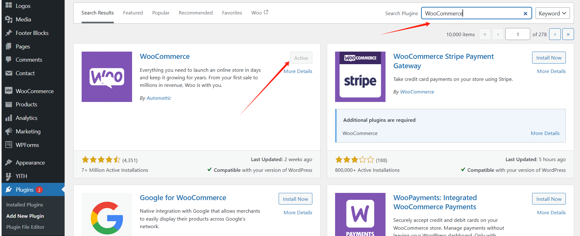Jump to the last results page
This screenshot has height=236, width=580.
[568, 34]
